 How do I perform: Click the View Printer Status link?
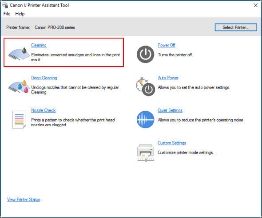click(24, 199)
